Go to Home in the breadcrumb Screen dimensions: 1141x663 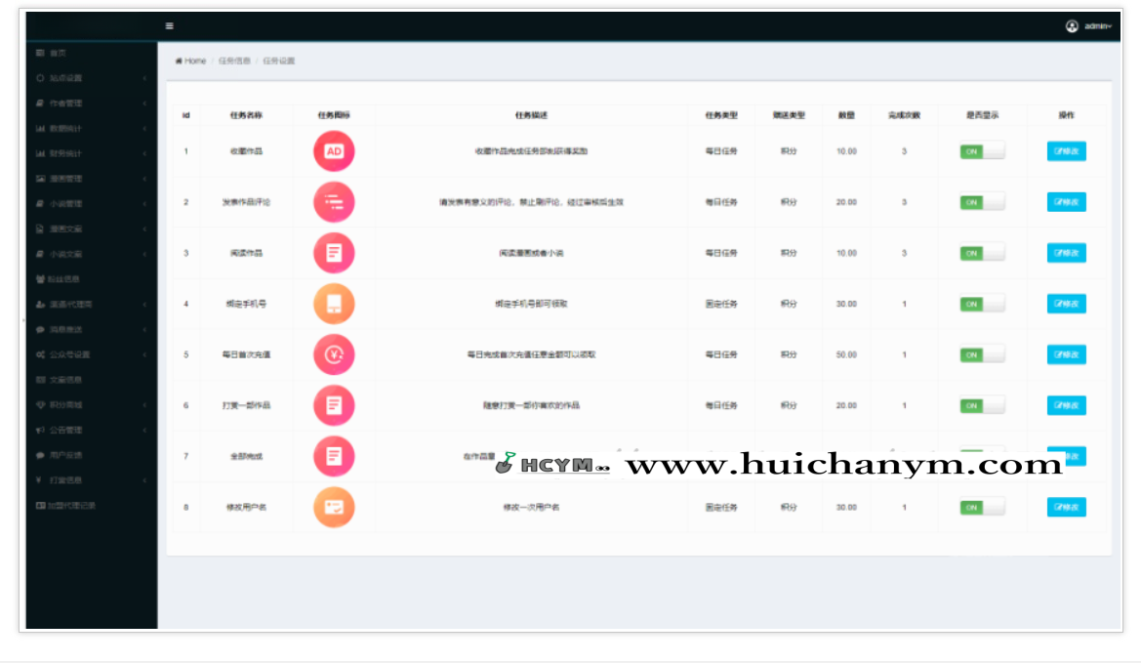tap(191, 61)
